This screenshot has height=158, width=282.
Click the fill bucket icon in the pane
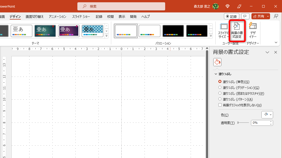(217, 62)
